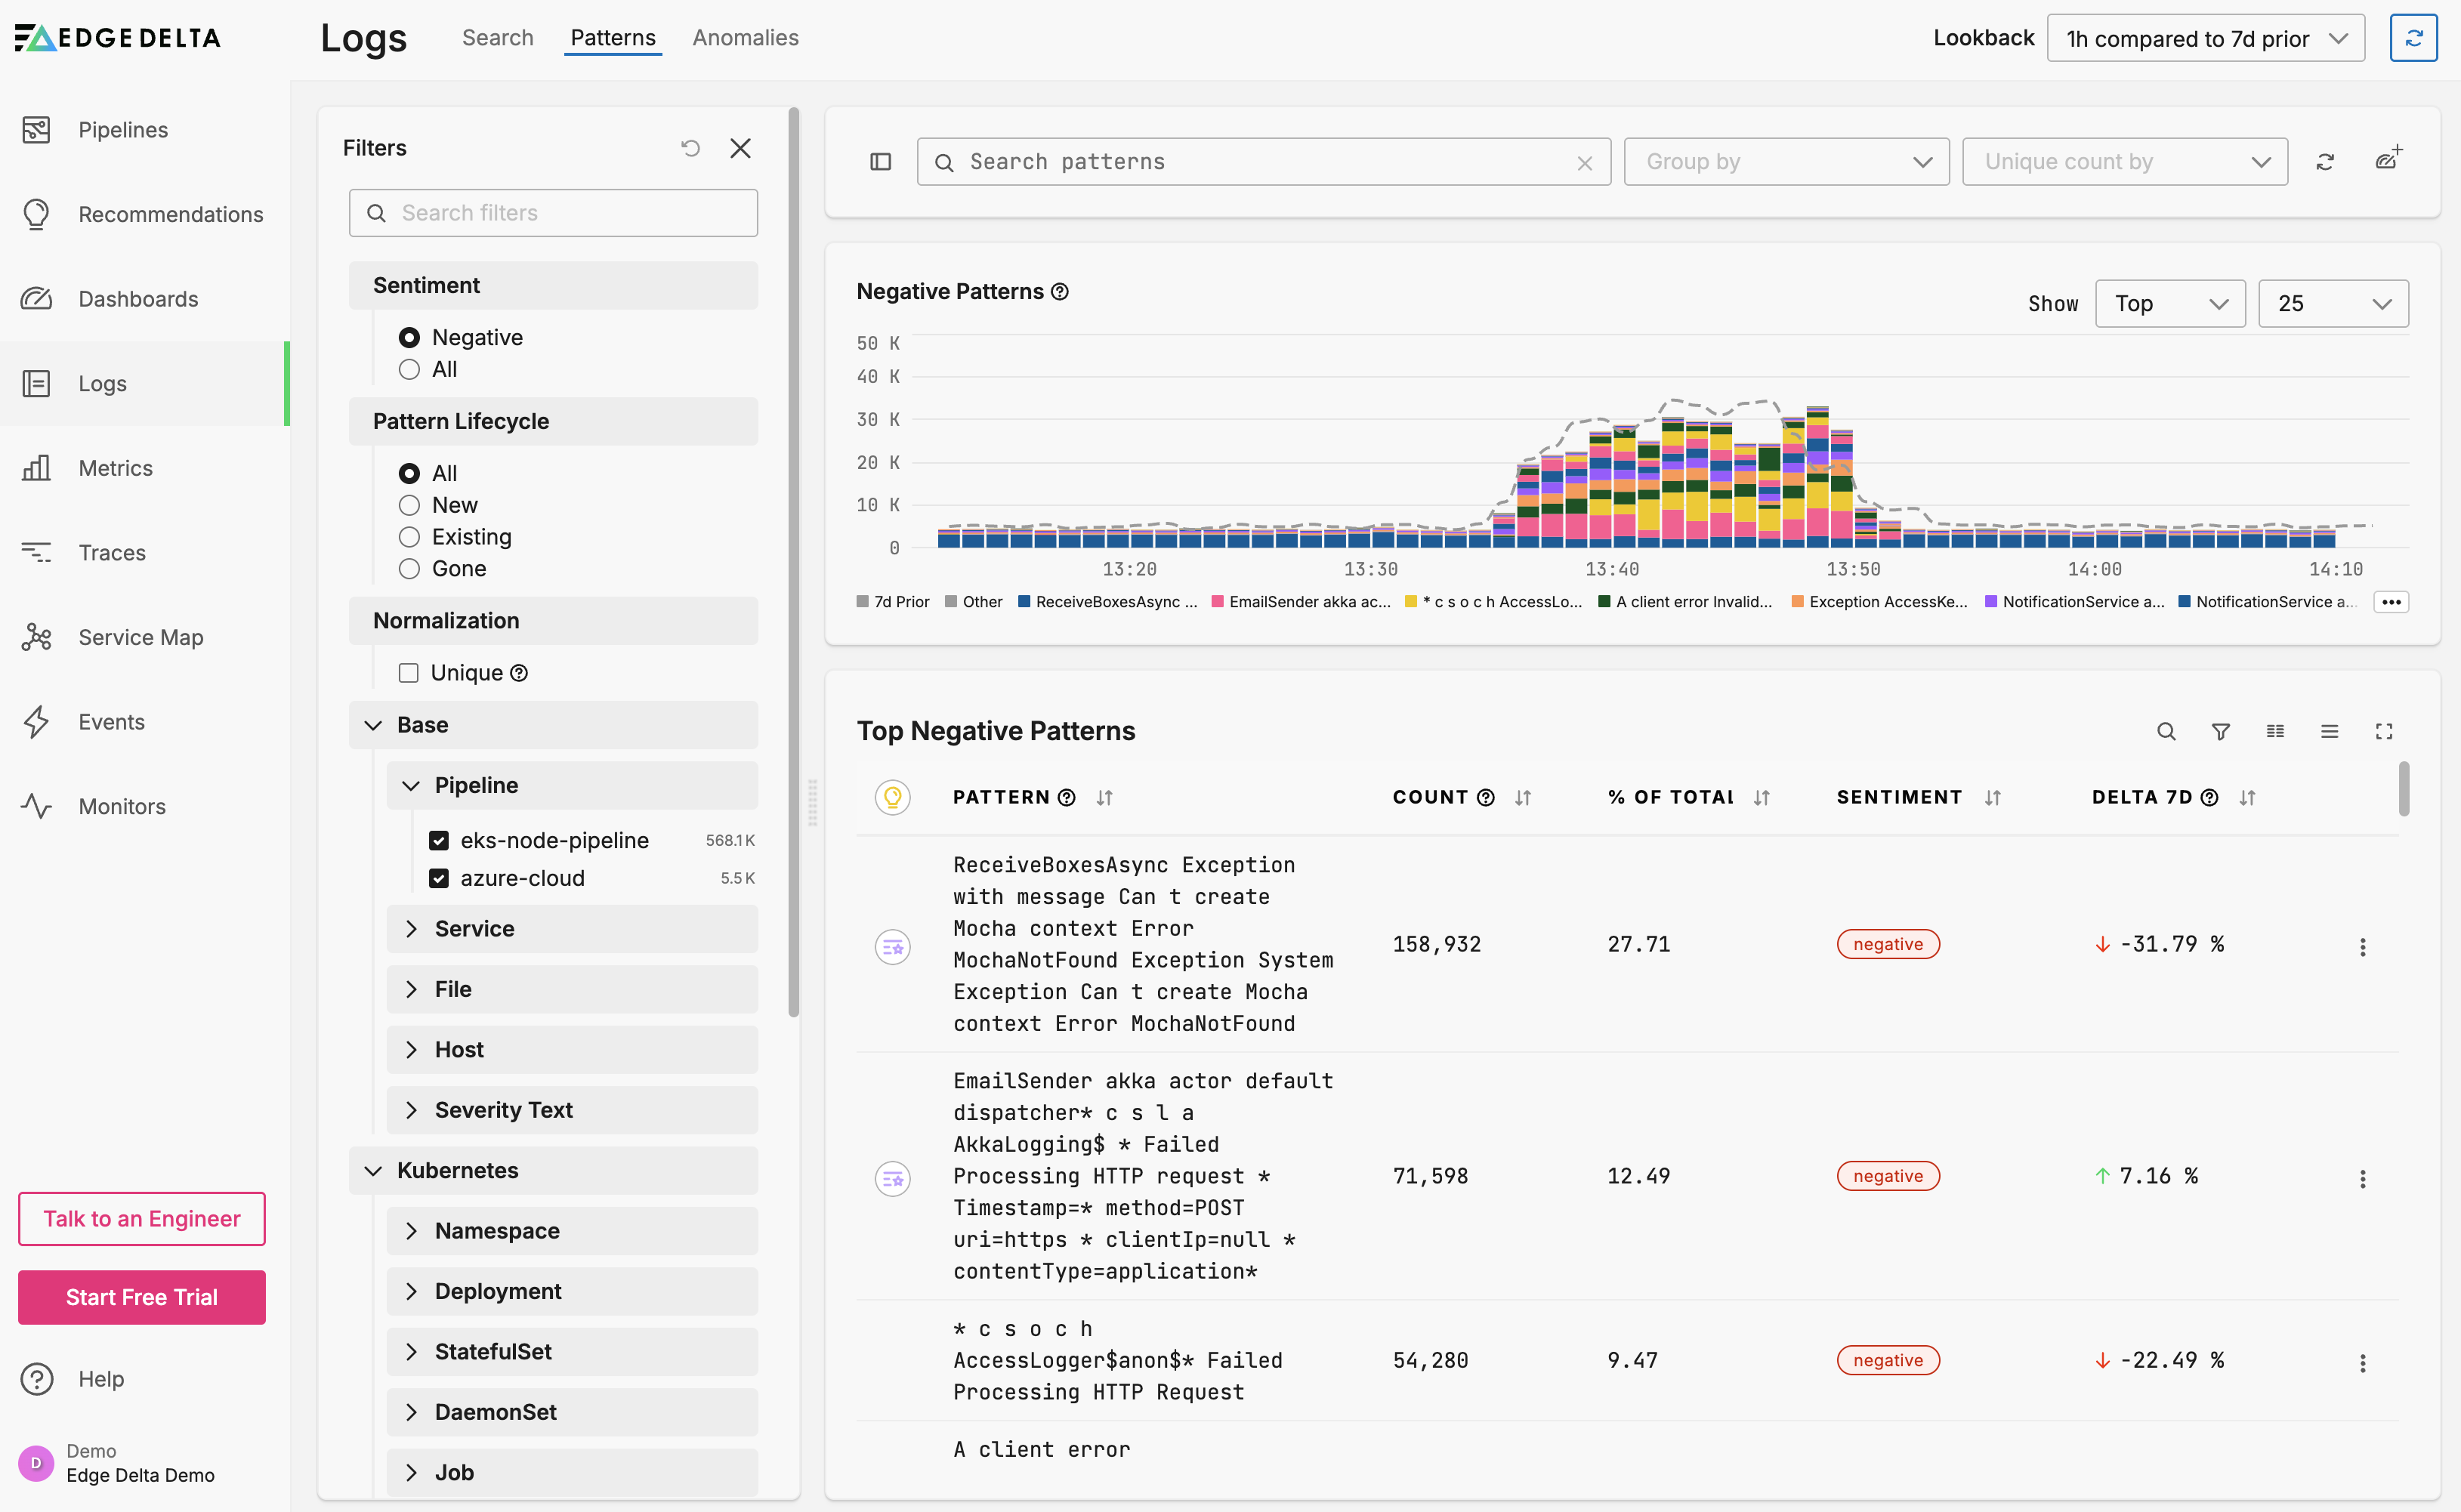The width and height of the screenshot is (2461, 1512).
Task: Select Existing pattern lifecycle
Action: (408, 537)
